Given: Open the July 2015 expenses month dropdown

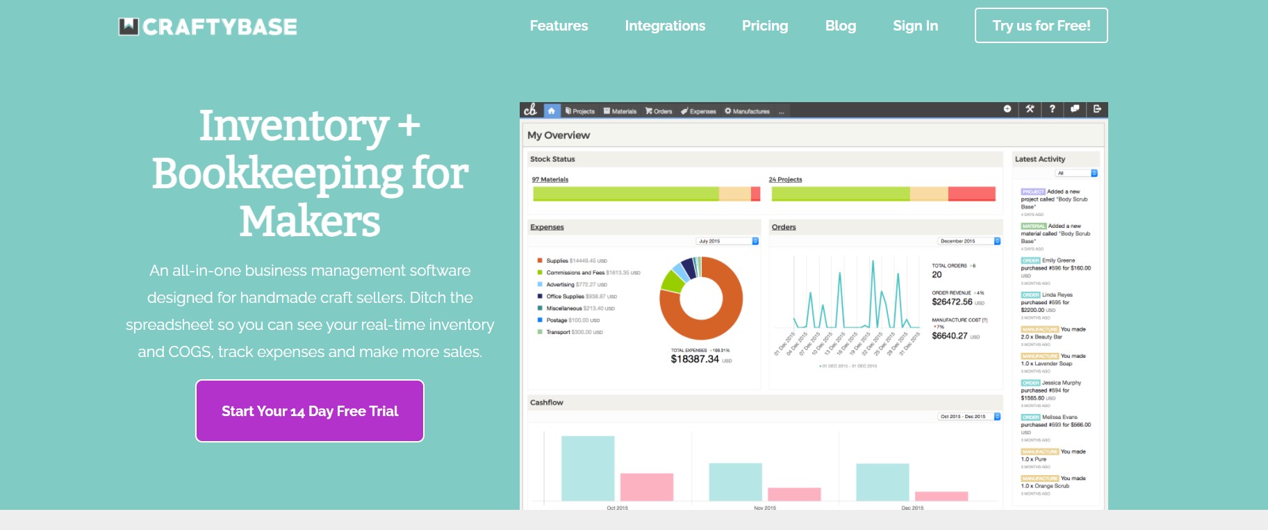Looking at the screenshot, I should (727, 241).
